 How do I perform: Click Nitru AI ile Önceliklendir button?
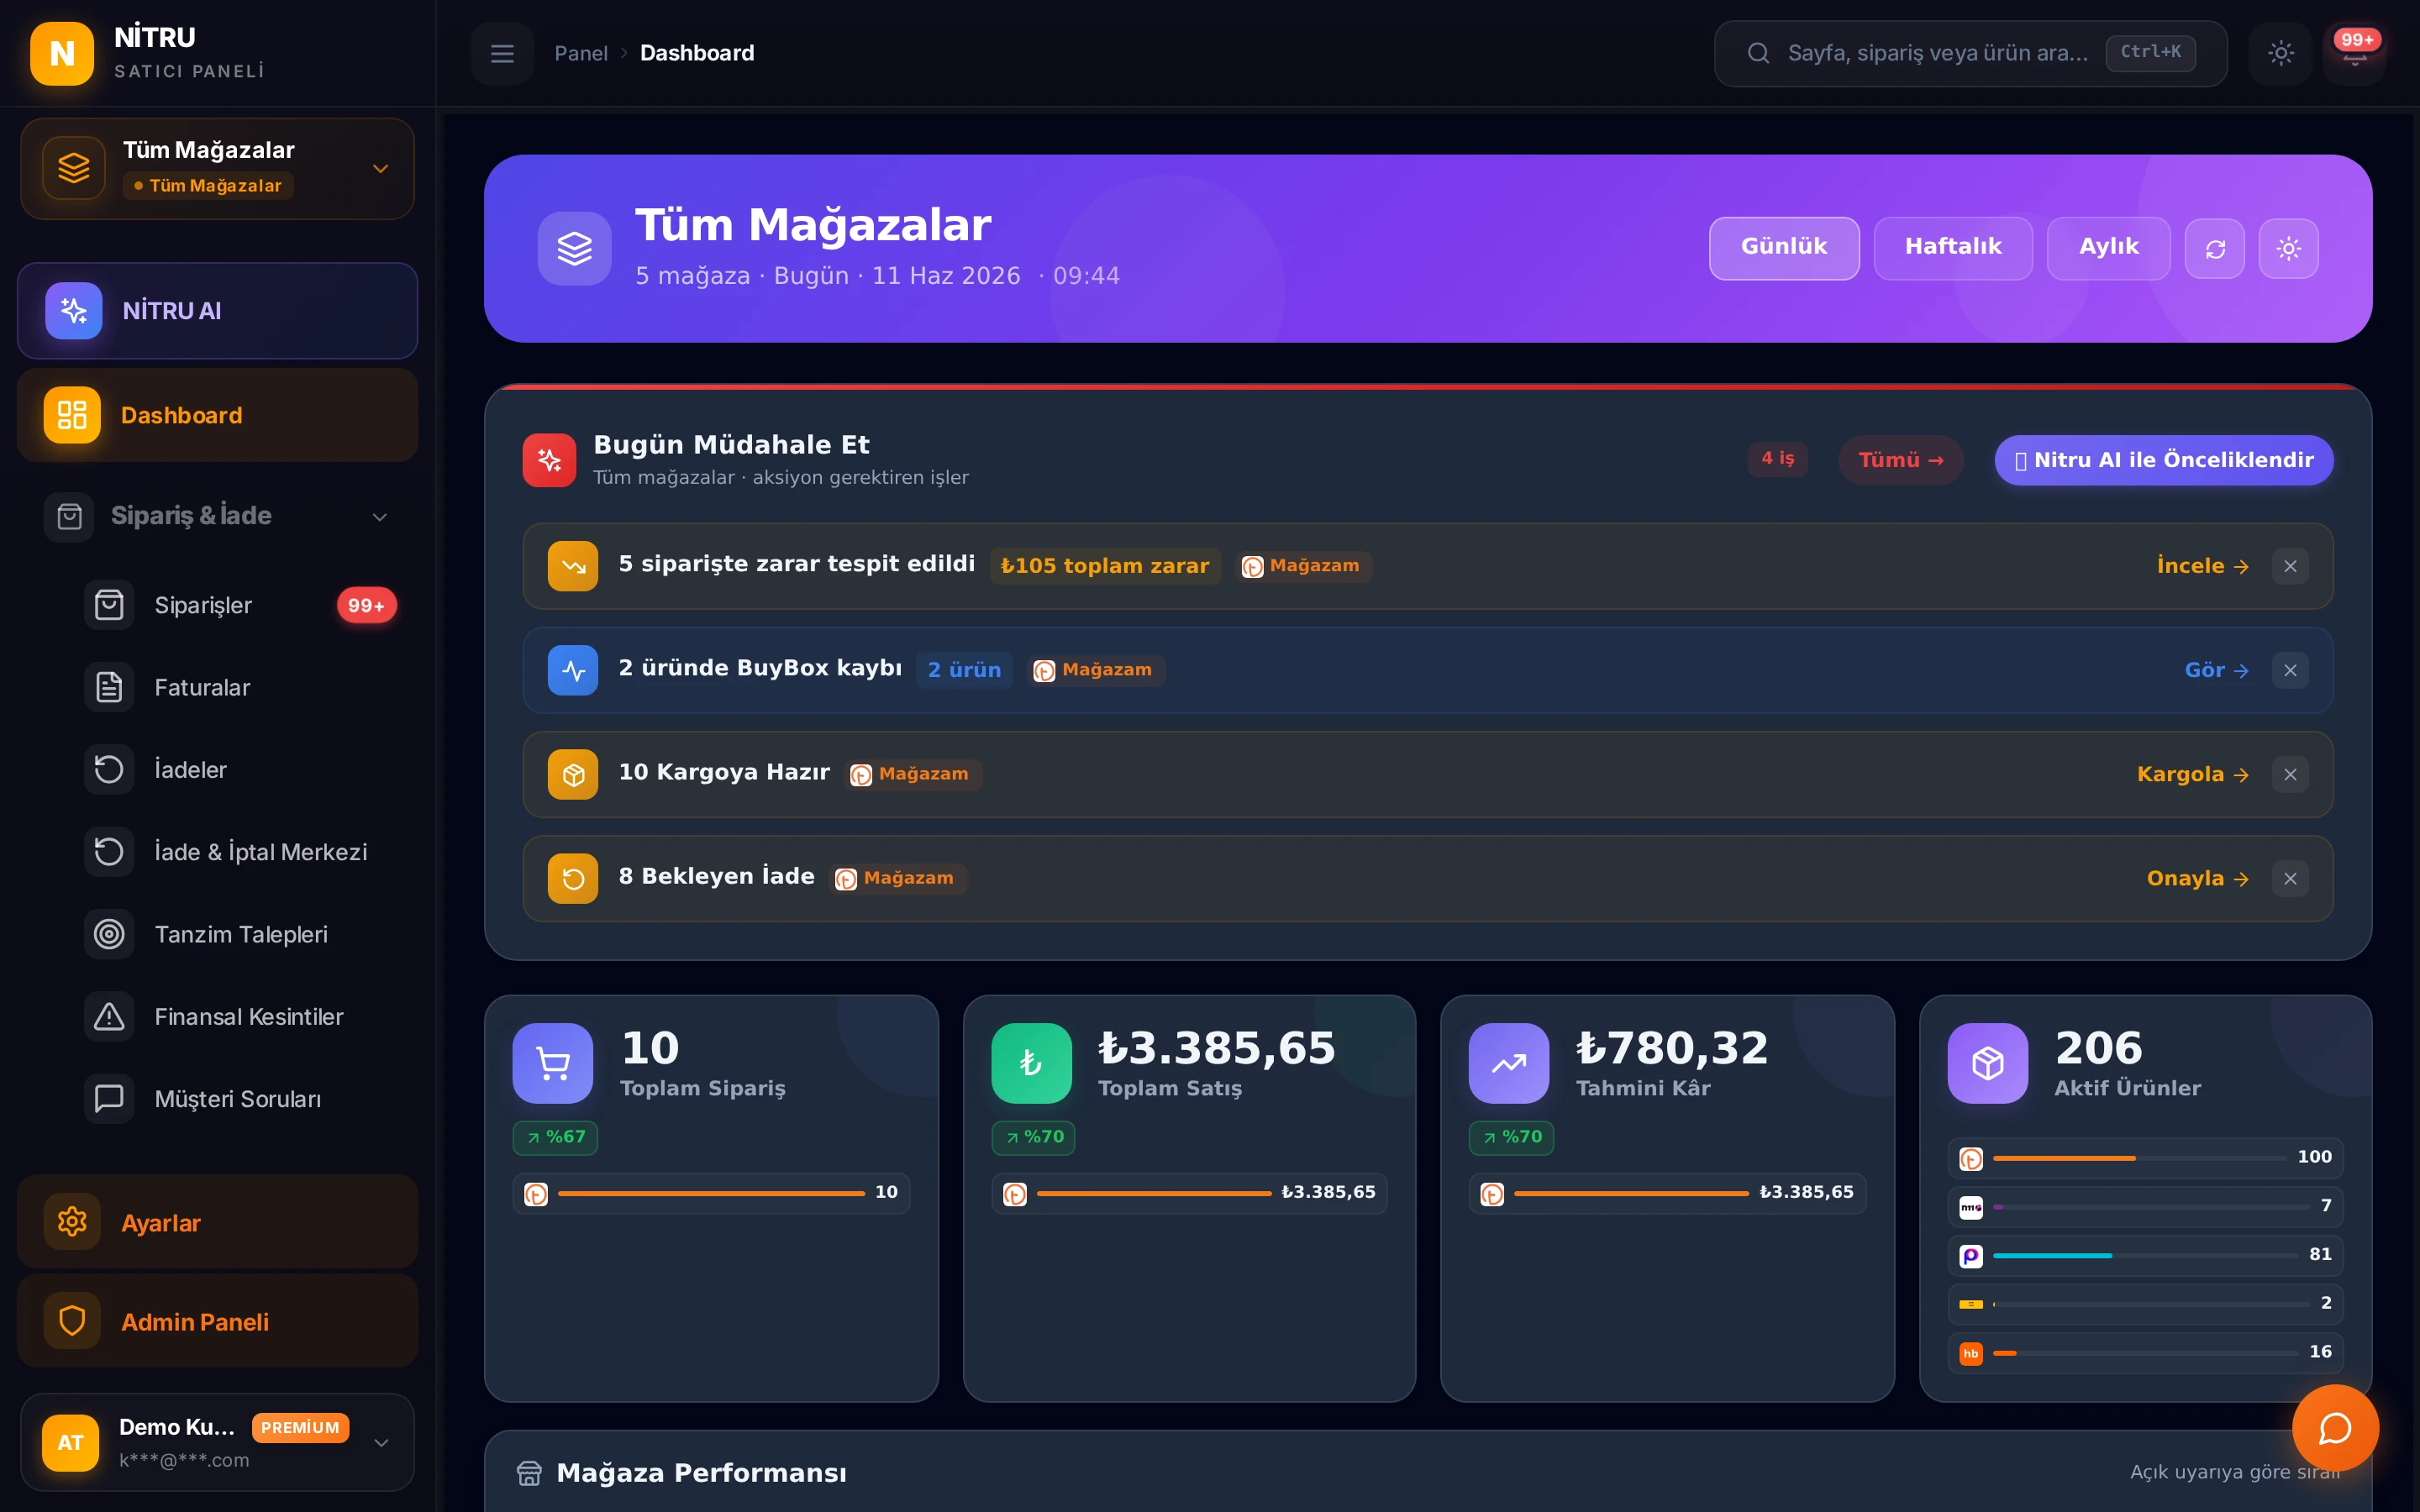[x=2163, y=460]
